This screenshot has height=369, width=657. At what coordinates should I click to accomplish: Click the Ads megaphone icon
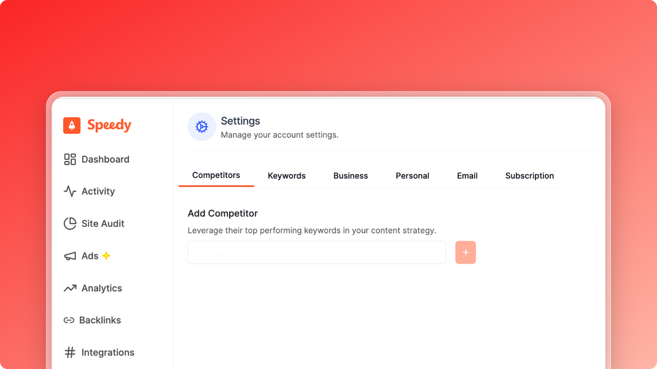pos(69,256)
